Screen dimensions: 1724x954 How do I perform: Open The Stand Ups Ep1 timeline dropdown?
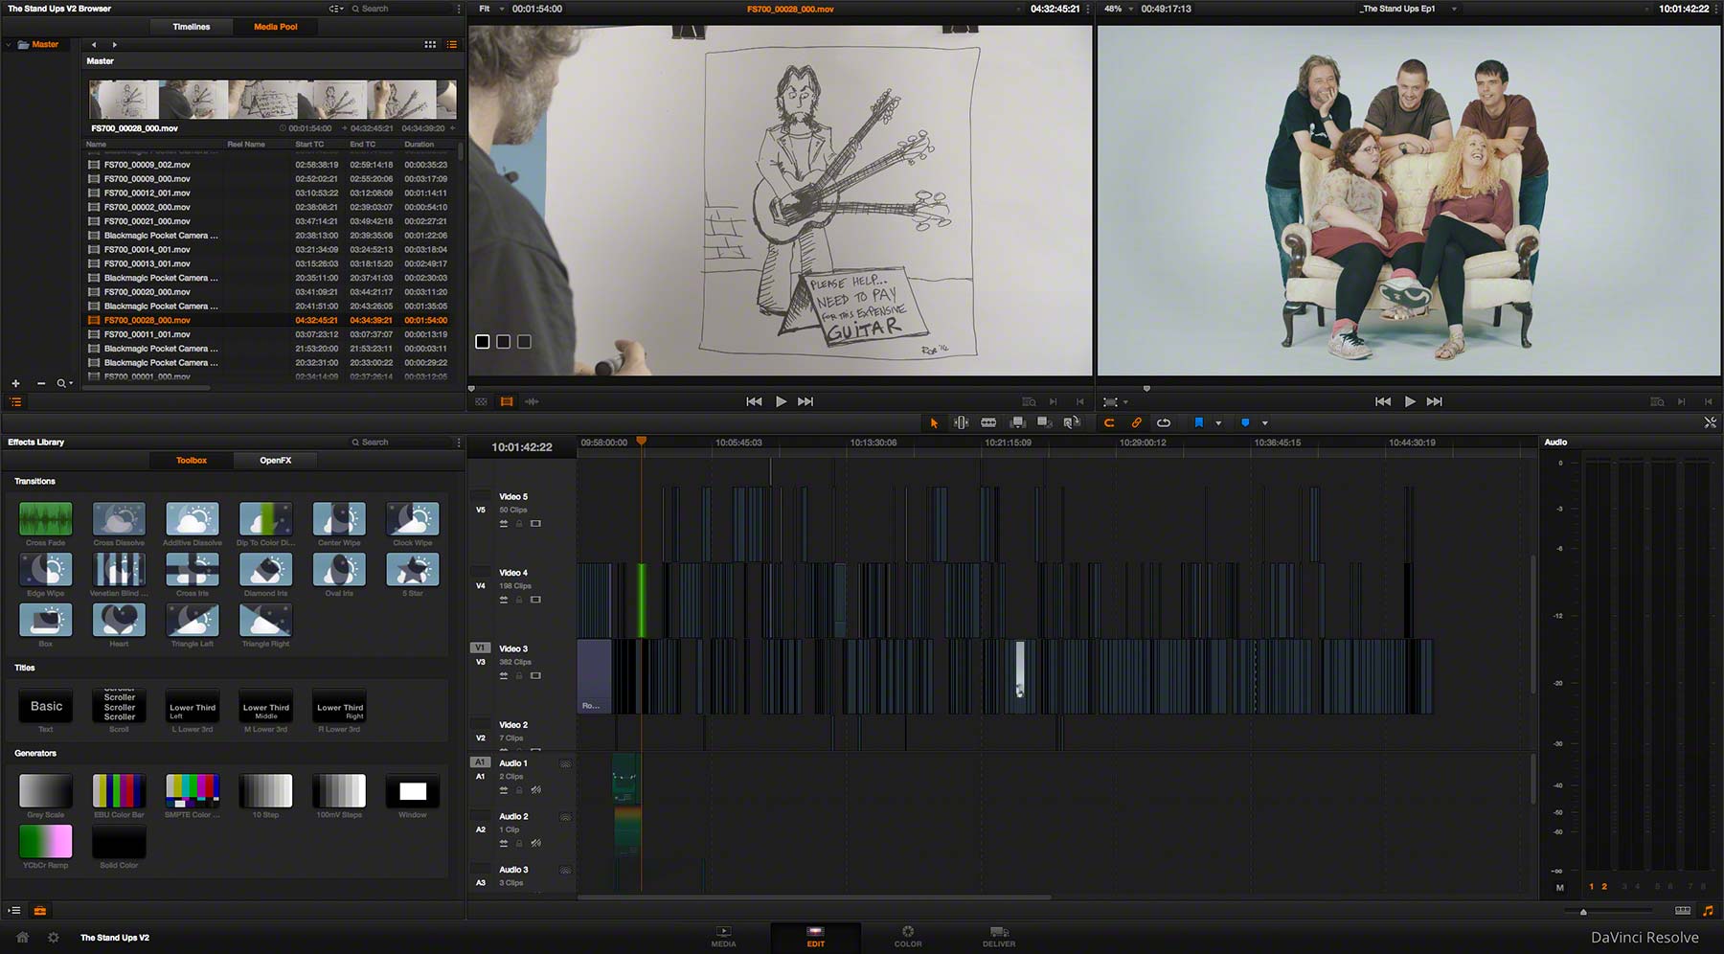click(1454, 9)
